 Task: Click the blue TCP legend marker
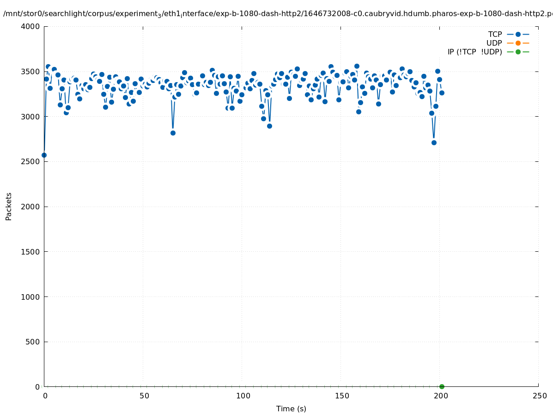[x=518, y=34]
